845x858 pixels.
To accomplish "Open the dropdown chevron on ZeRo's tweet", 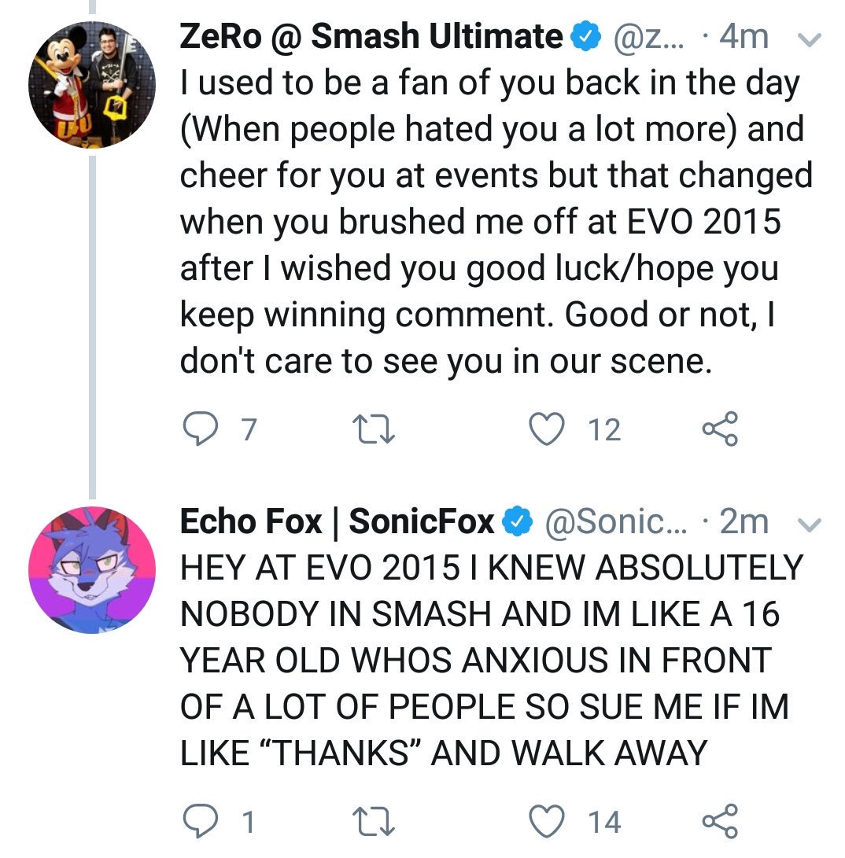I will (809, 39).
